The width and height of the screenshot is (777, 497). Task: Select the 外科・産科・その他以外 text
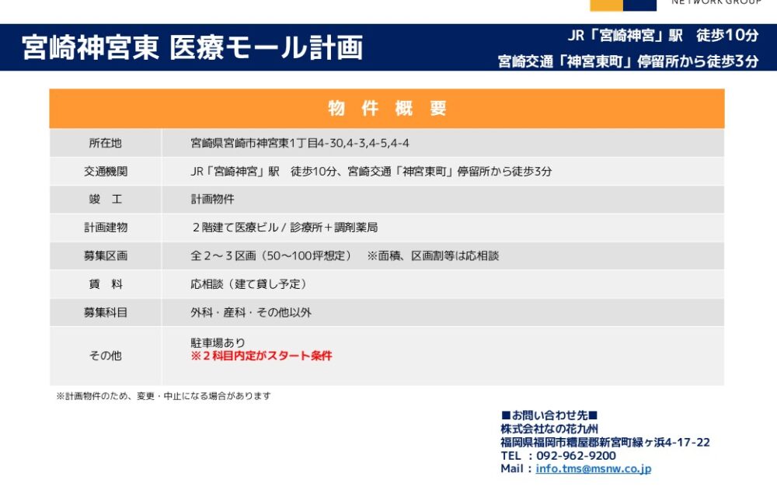tap(251, 312)
